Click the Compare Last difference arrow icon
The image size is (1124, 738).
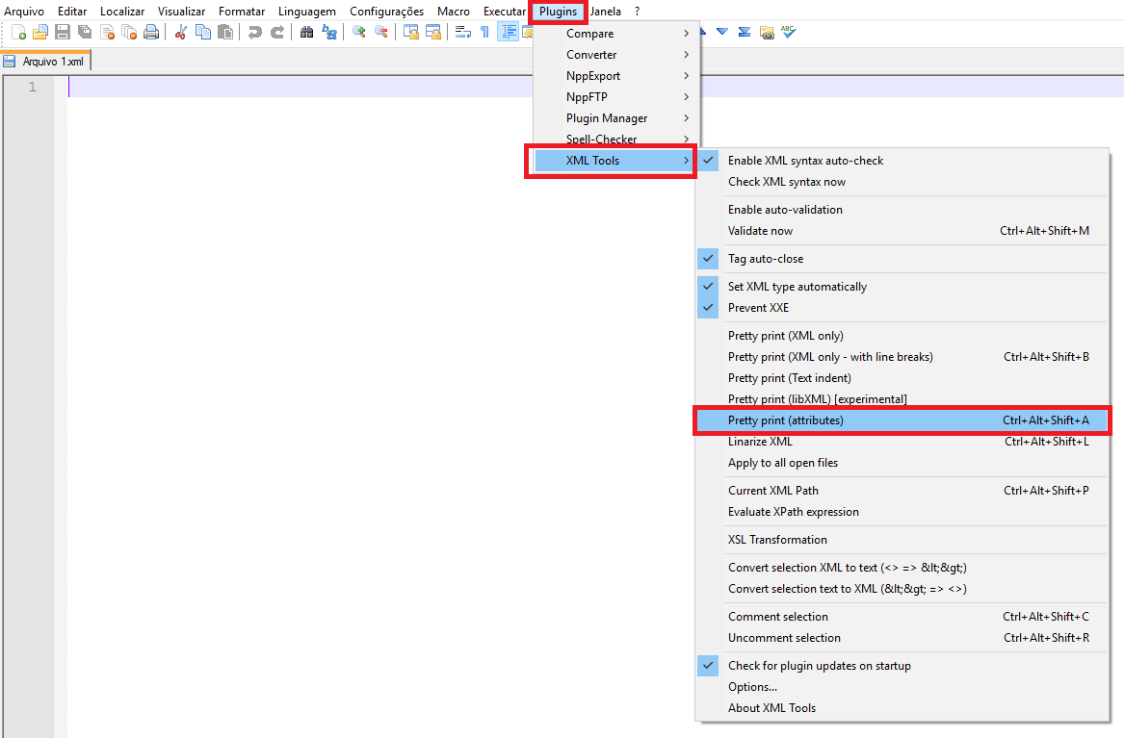point(745,32)
